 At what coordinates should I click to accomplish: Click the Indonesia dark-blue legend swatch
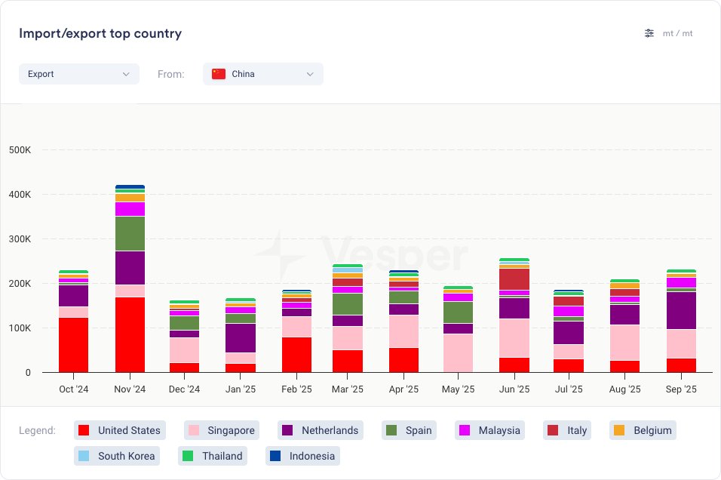tap(275, 456)
